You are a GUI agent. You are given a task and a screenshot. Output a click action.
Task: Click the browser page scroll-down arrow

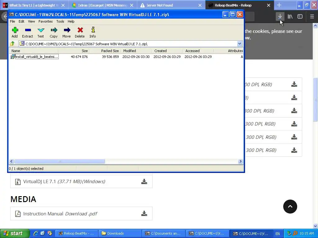(316, 226)
